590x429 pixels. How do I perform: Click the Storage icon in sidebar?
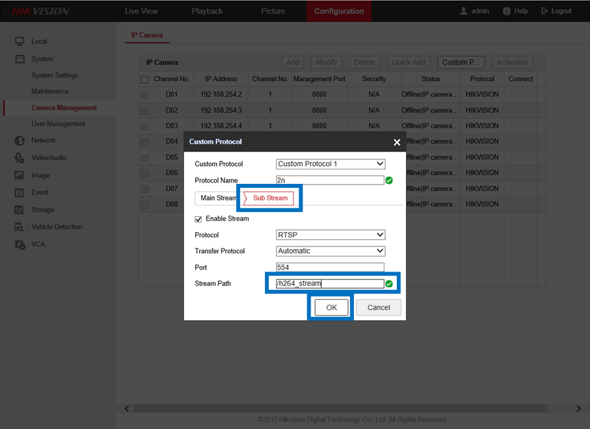pos(19,210)
